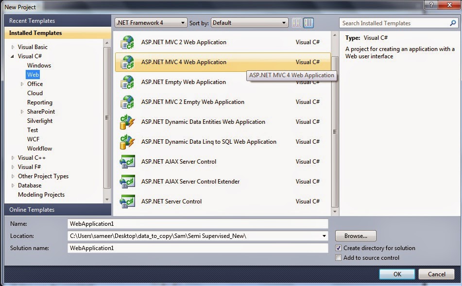Open the .NET Framework 4 version dropdown
Image resolution: width=462 pixels, height=286 pixels.
[151, 23]
